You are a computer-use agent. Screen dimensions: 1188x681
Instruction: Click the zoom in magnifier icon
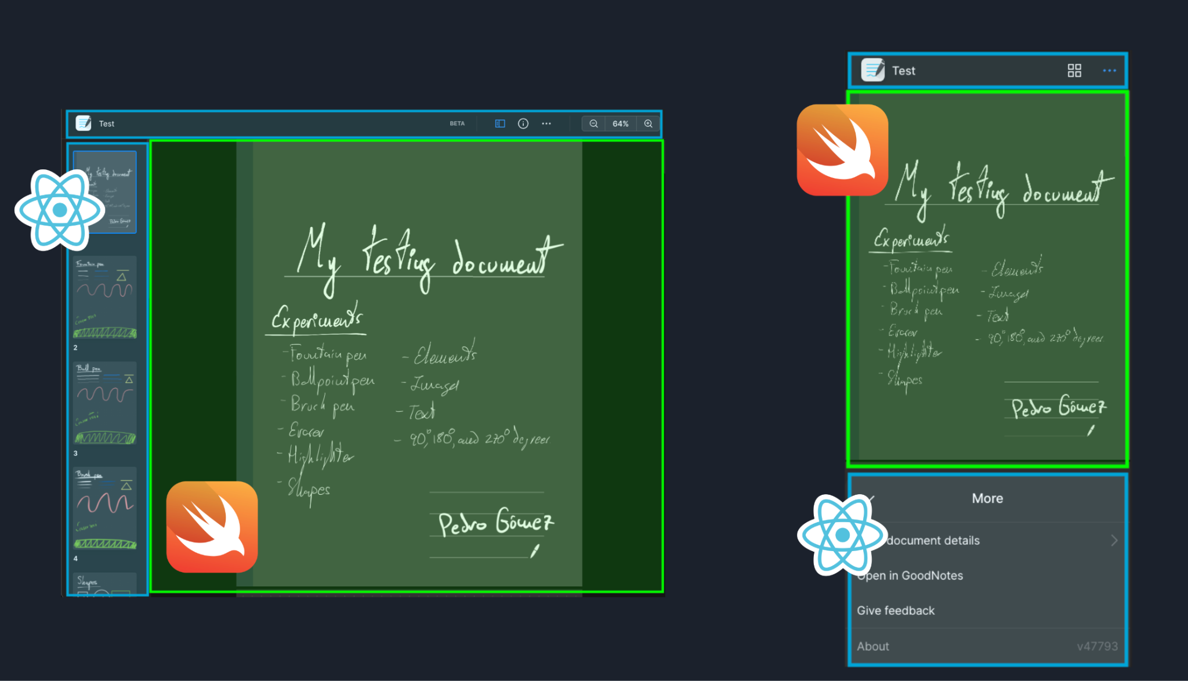pyautogui.click(x=646, y=123)
